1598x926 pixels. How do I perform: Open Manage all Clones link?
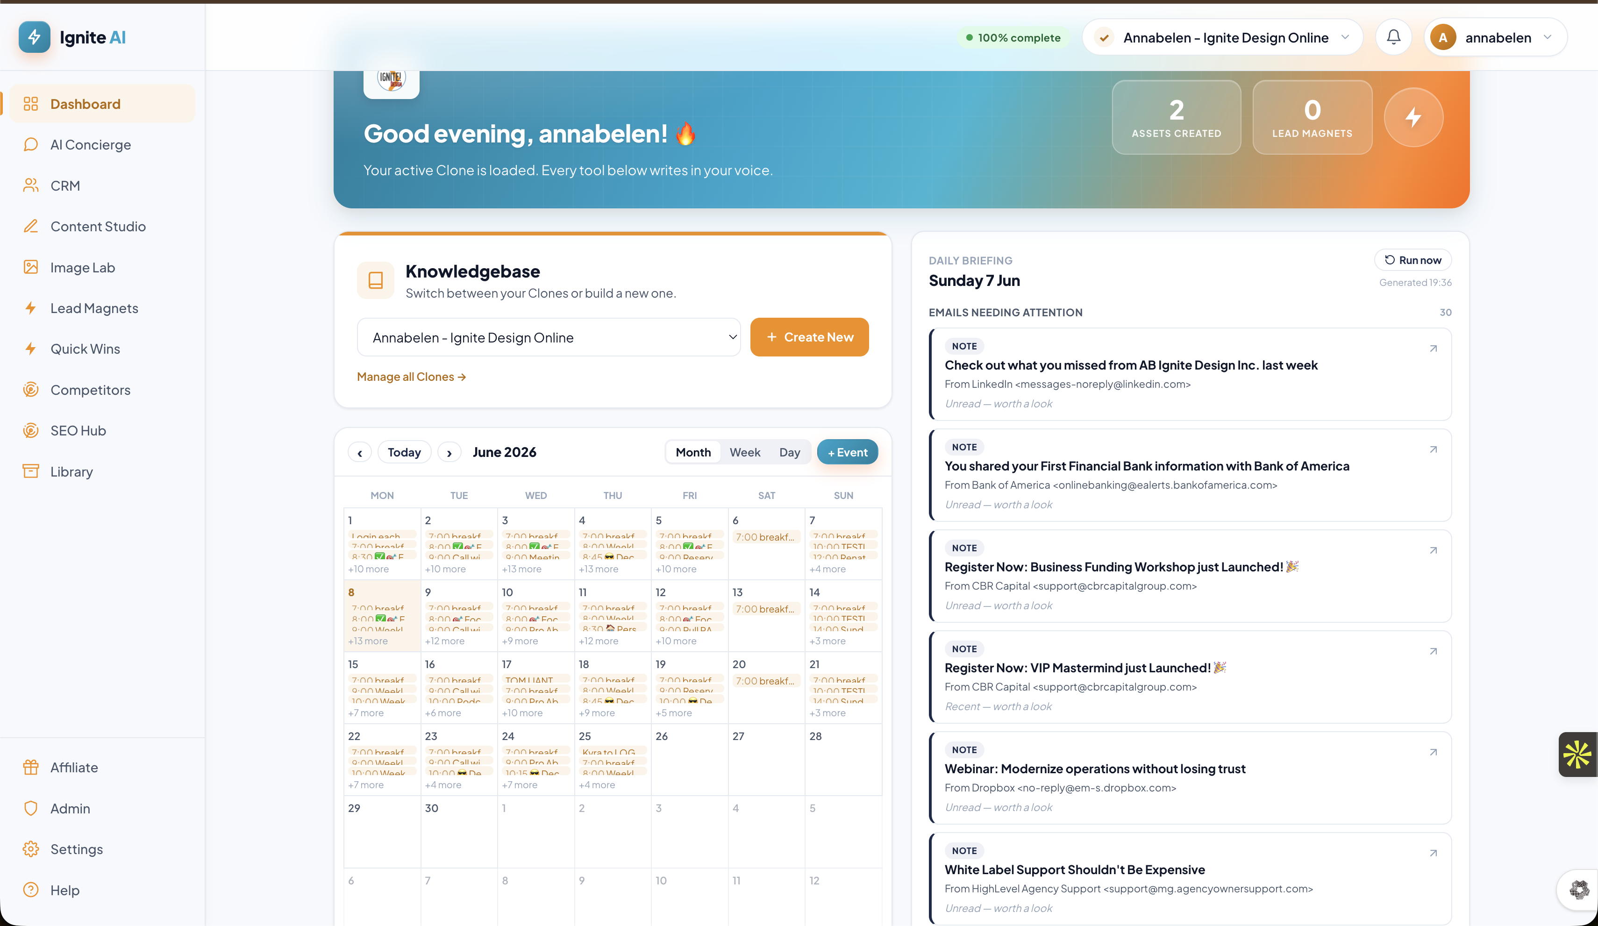412,377
